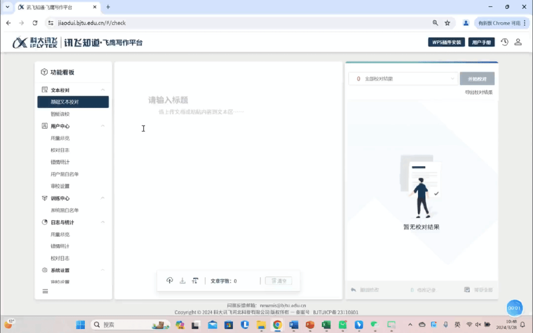
Task: Click the 开始校对 button
Action: tap(477, 78)
